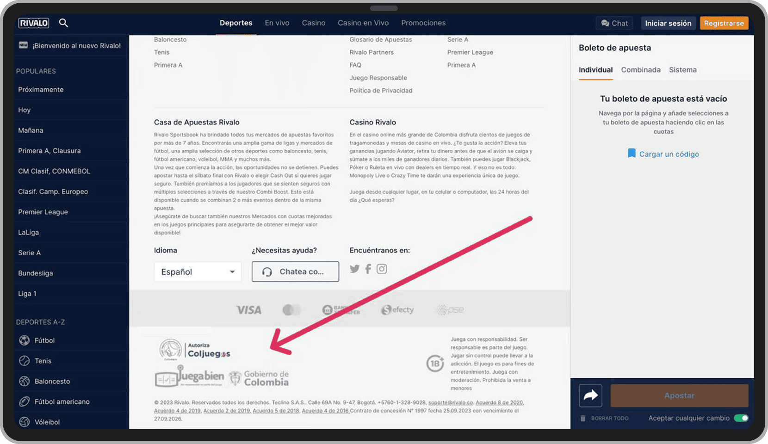This screenshot has width=768, height=444.
Task: Open the Promociones tab
Action: 423,23
